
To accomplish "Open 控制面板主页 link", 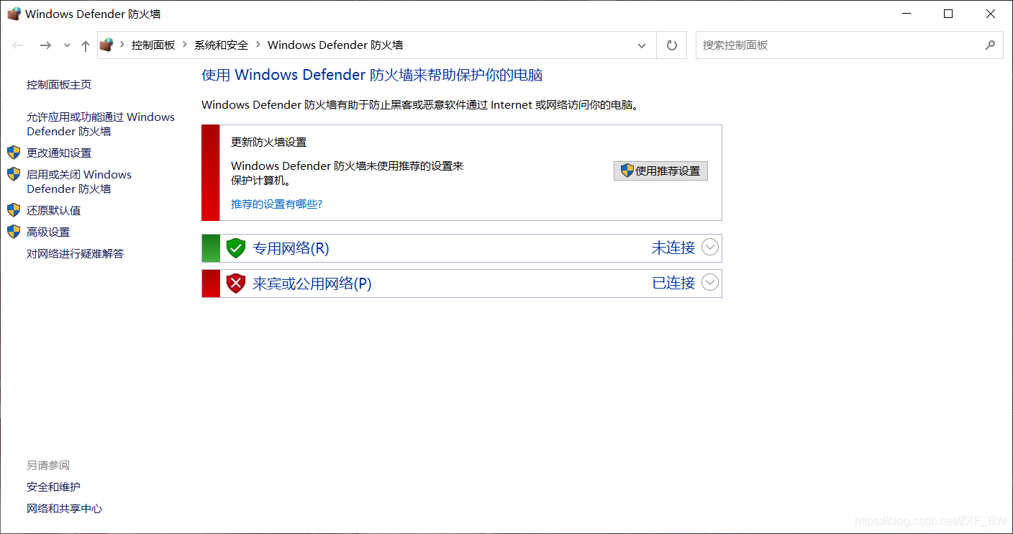I will point(59,85).
